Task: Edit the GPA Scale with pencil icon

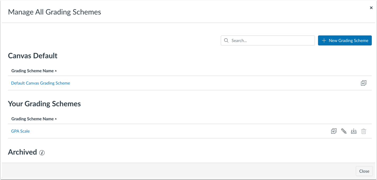Action: click(x=344, y=131)
